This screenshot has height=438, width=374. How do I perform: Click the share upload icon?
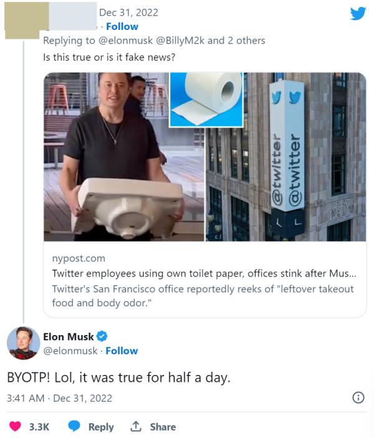[135, 427]
